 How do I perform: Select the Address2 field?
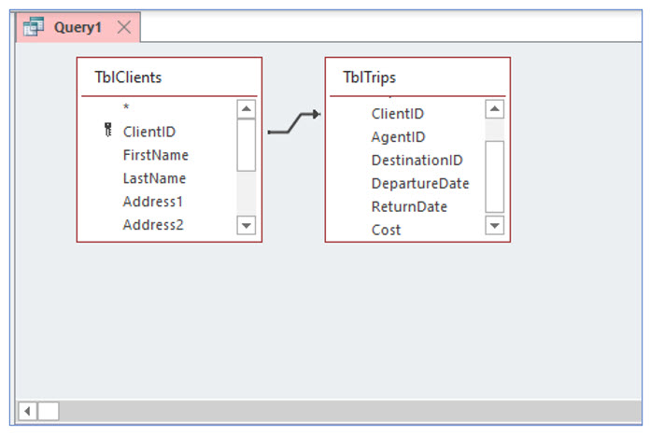pyautogui.click(x=153, y=225)
